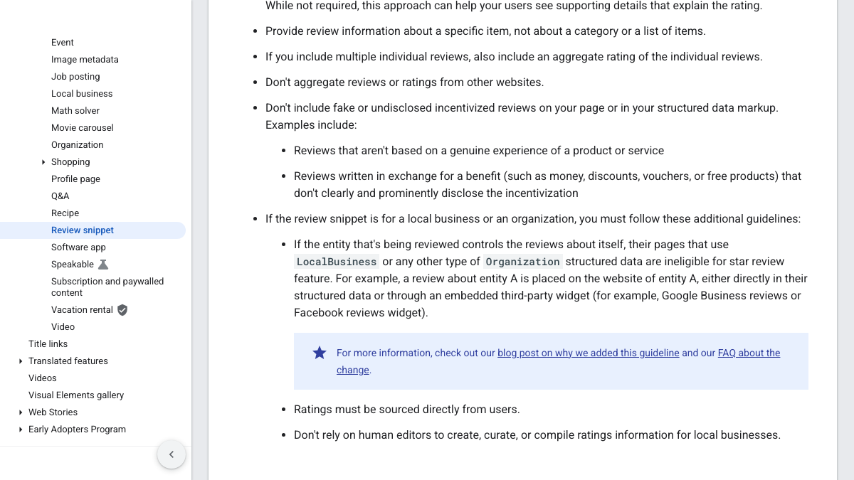This screenshot has height=480, width=854.
Task: Click the LocalBusiness code term
Action: [x=337, y=262]
